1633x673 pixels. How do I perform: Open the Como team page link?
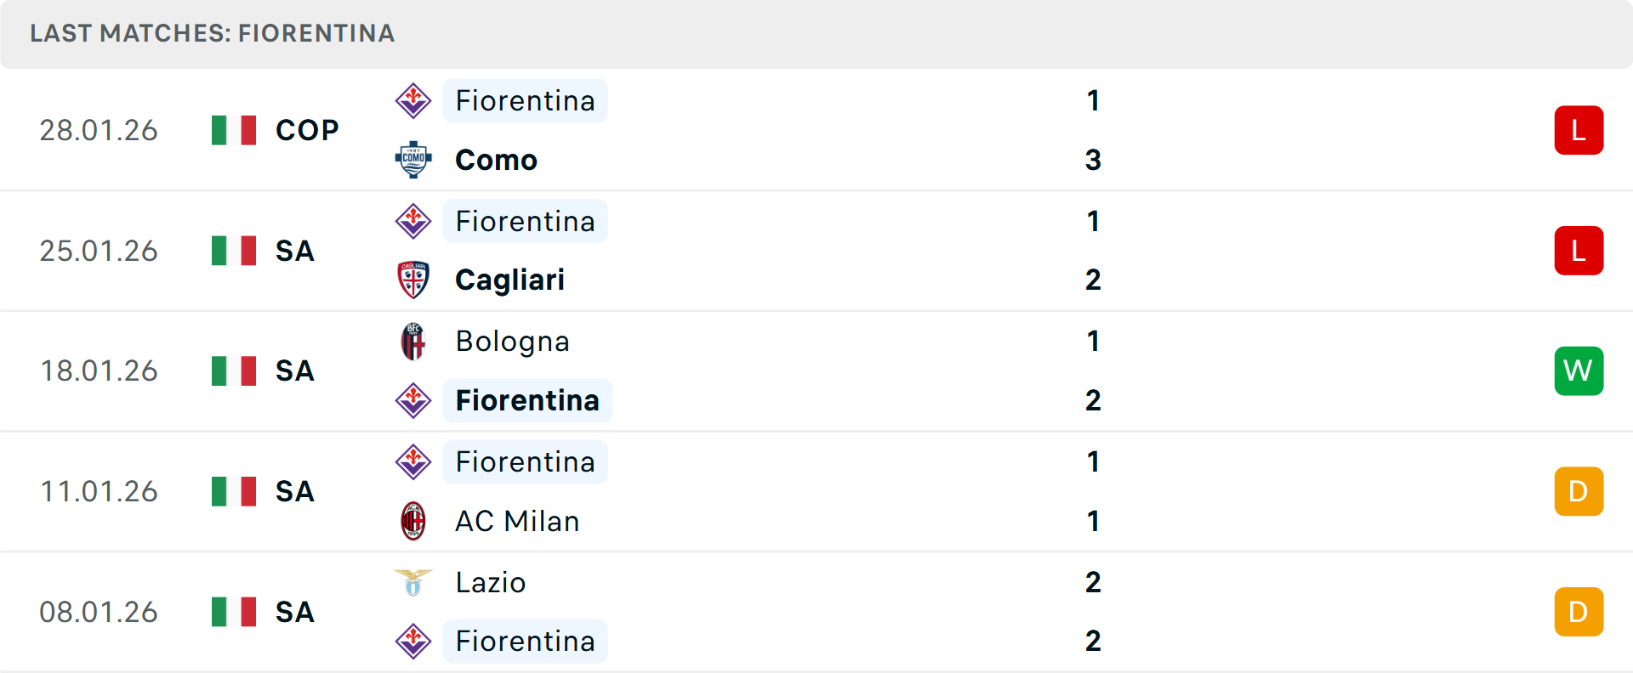tap(496, 160)
